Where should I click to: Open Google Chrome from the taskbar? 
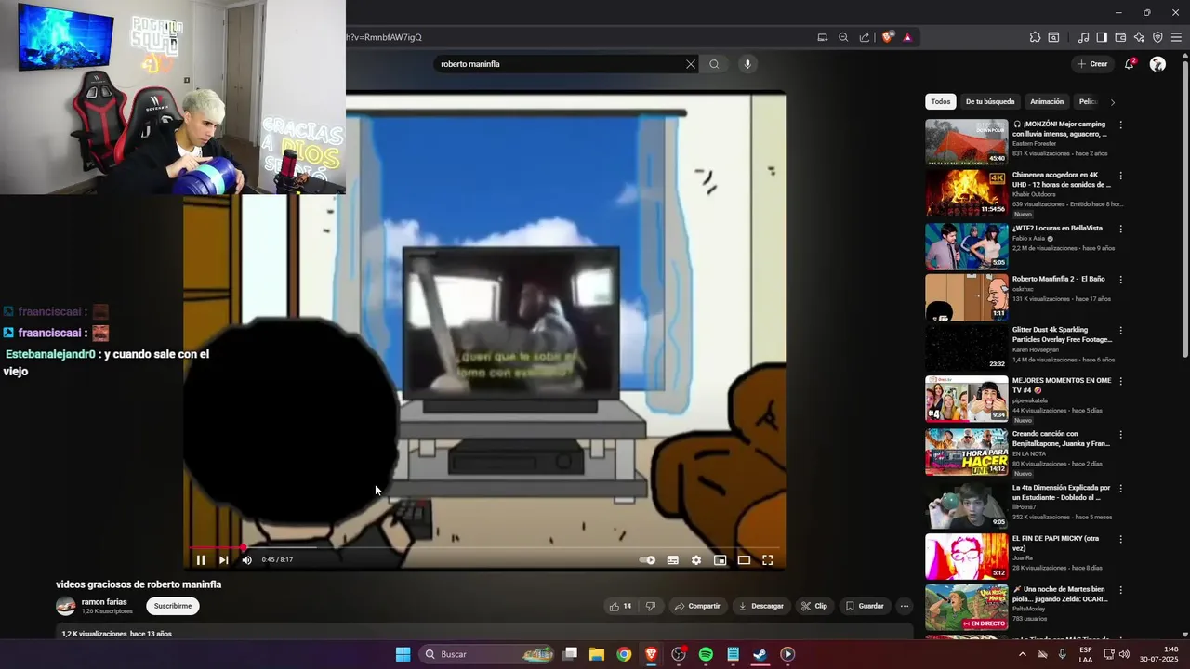[624, 654]
